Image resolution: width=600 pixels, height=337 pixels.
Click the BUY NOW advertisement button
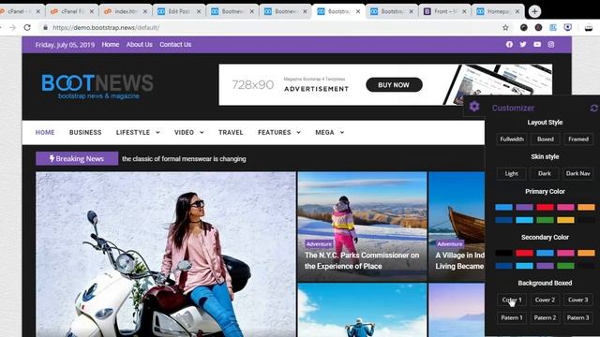394,85
